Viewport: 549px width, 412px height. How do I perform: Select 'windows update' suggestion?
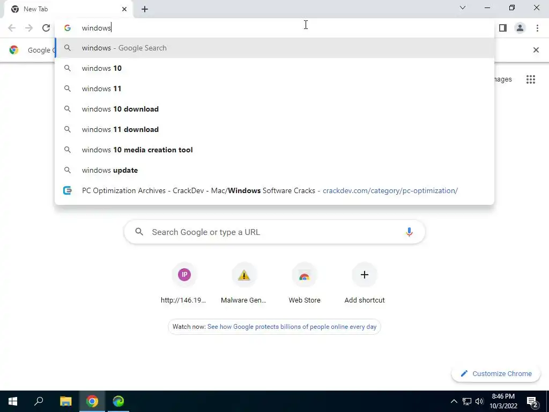pyautogui.click(x=274, y=170)
